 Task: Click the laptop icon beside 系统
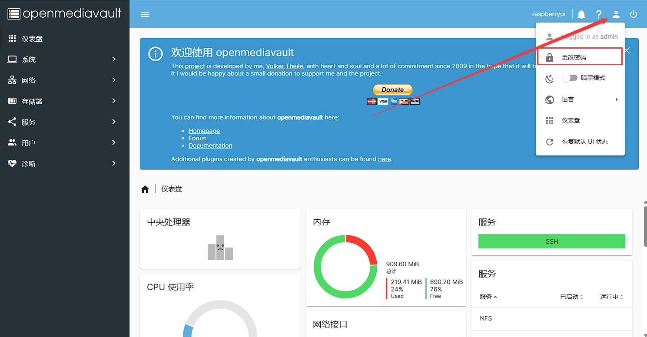click(x=12, y=59)
